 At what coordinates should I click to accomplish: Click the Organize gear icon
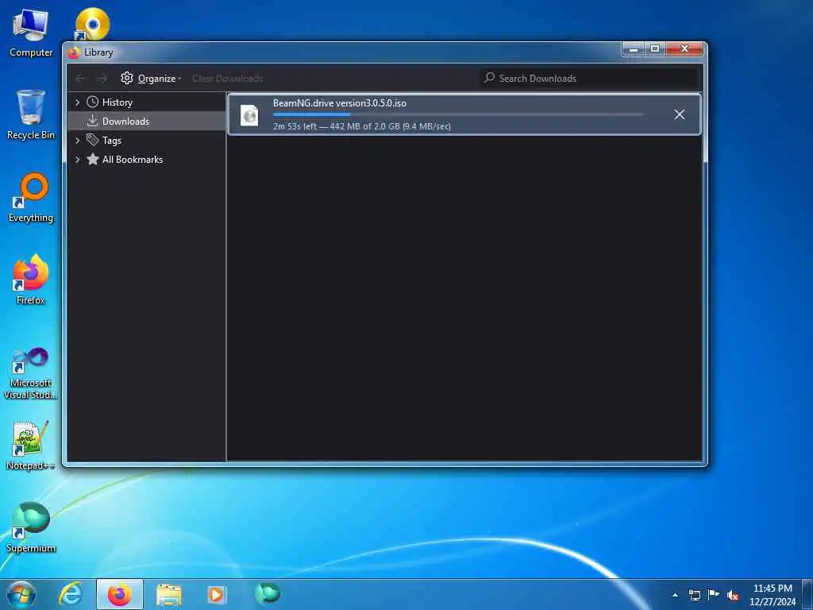(x=127, y=79)
